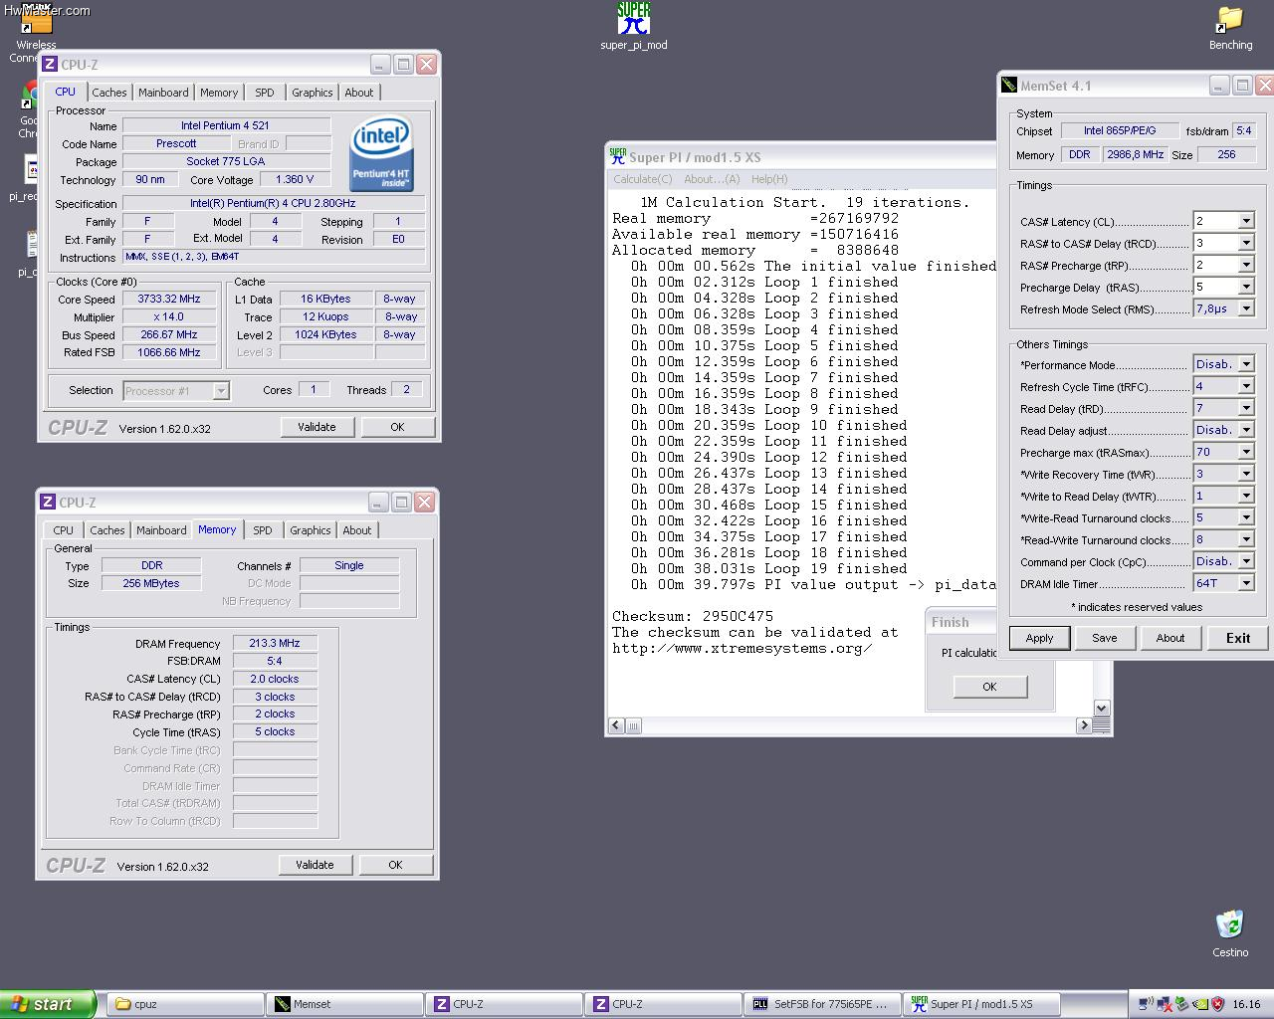Open Calculate(C) menu in Super PI
Image resolution: width=1274 pixels, height=1019 pixels.
pyautogui.click(x=642, y=179)
